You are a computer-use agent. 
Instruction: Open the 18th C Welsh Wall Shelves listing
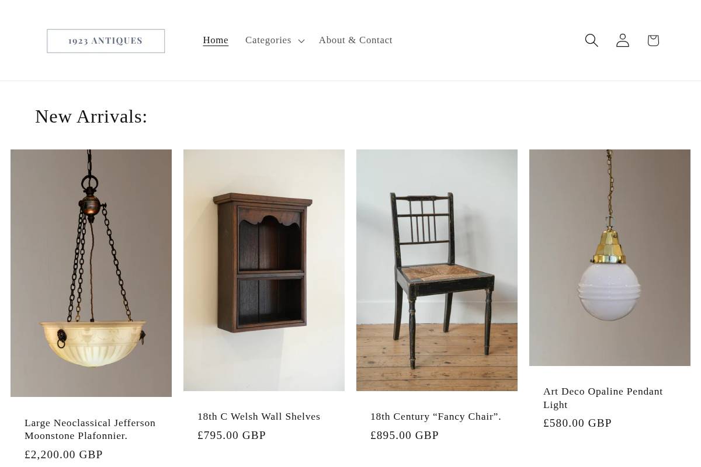click(x=259, y=416)
